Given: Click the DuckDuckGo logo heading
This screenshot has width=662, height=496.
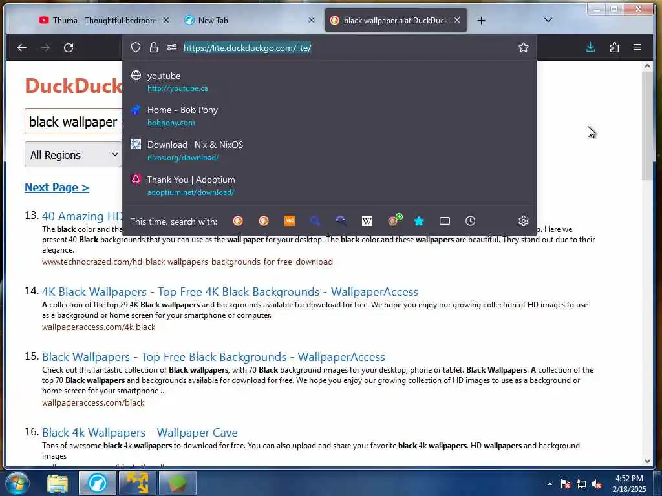Looking at the screenshot, I should coord(74,86).
